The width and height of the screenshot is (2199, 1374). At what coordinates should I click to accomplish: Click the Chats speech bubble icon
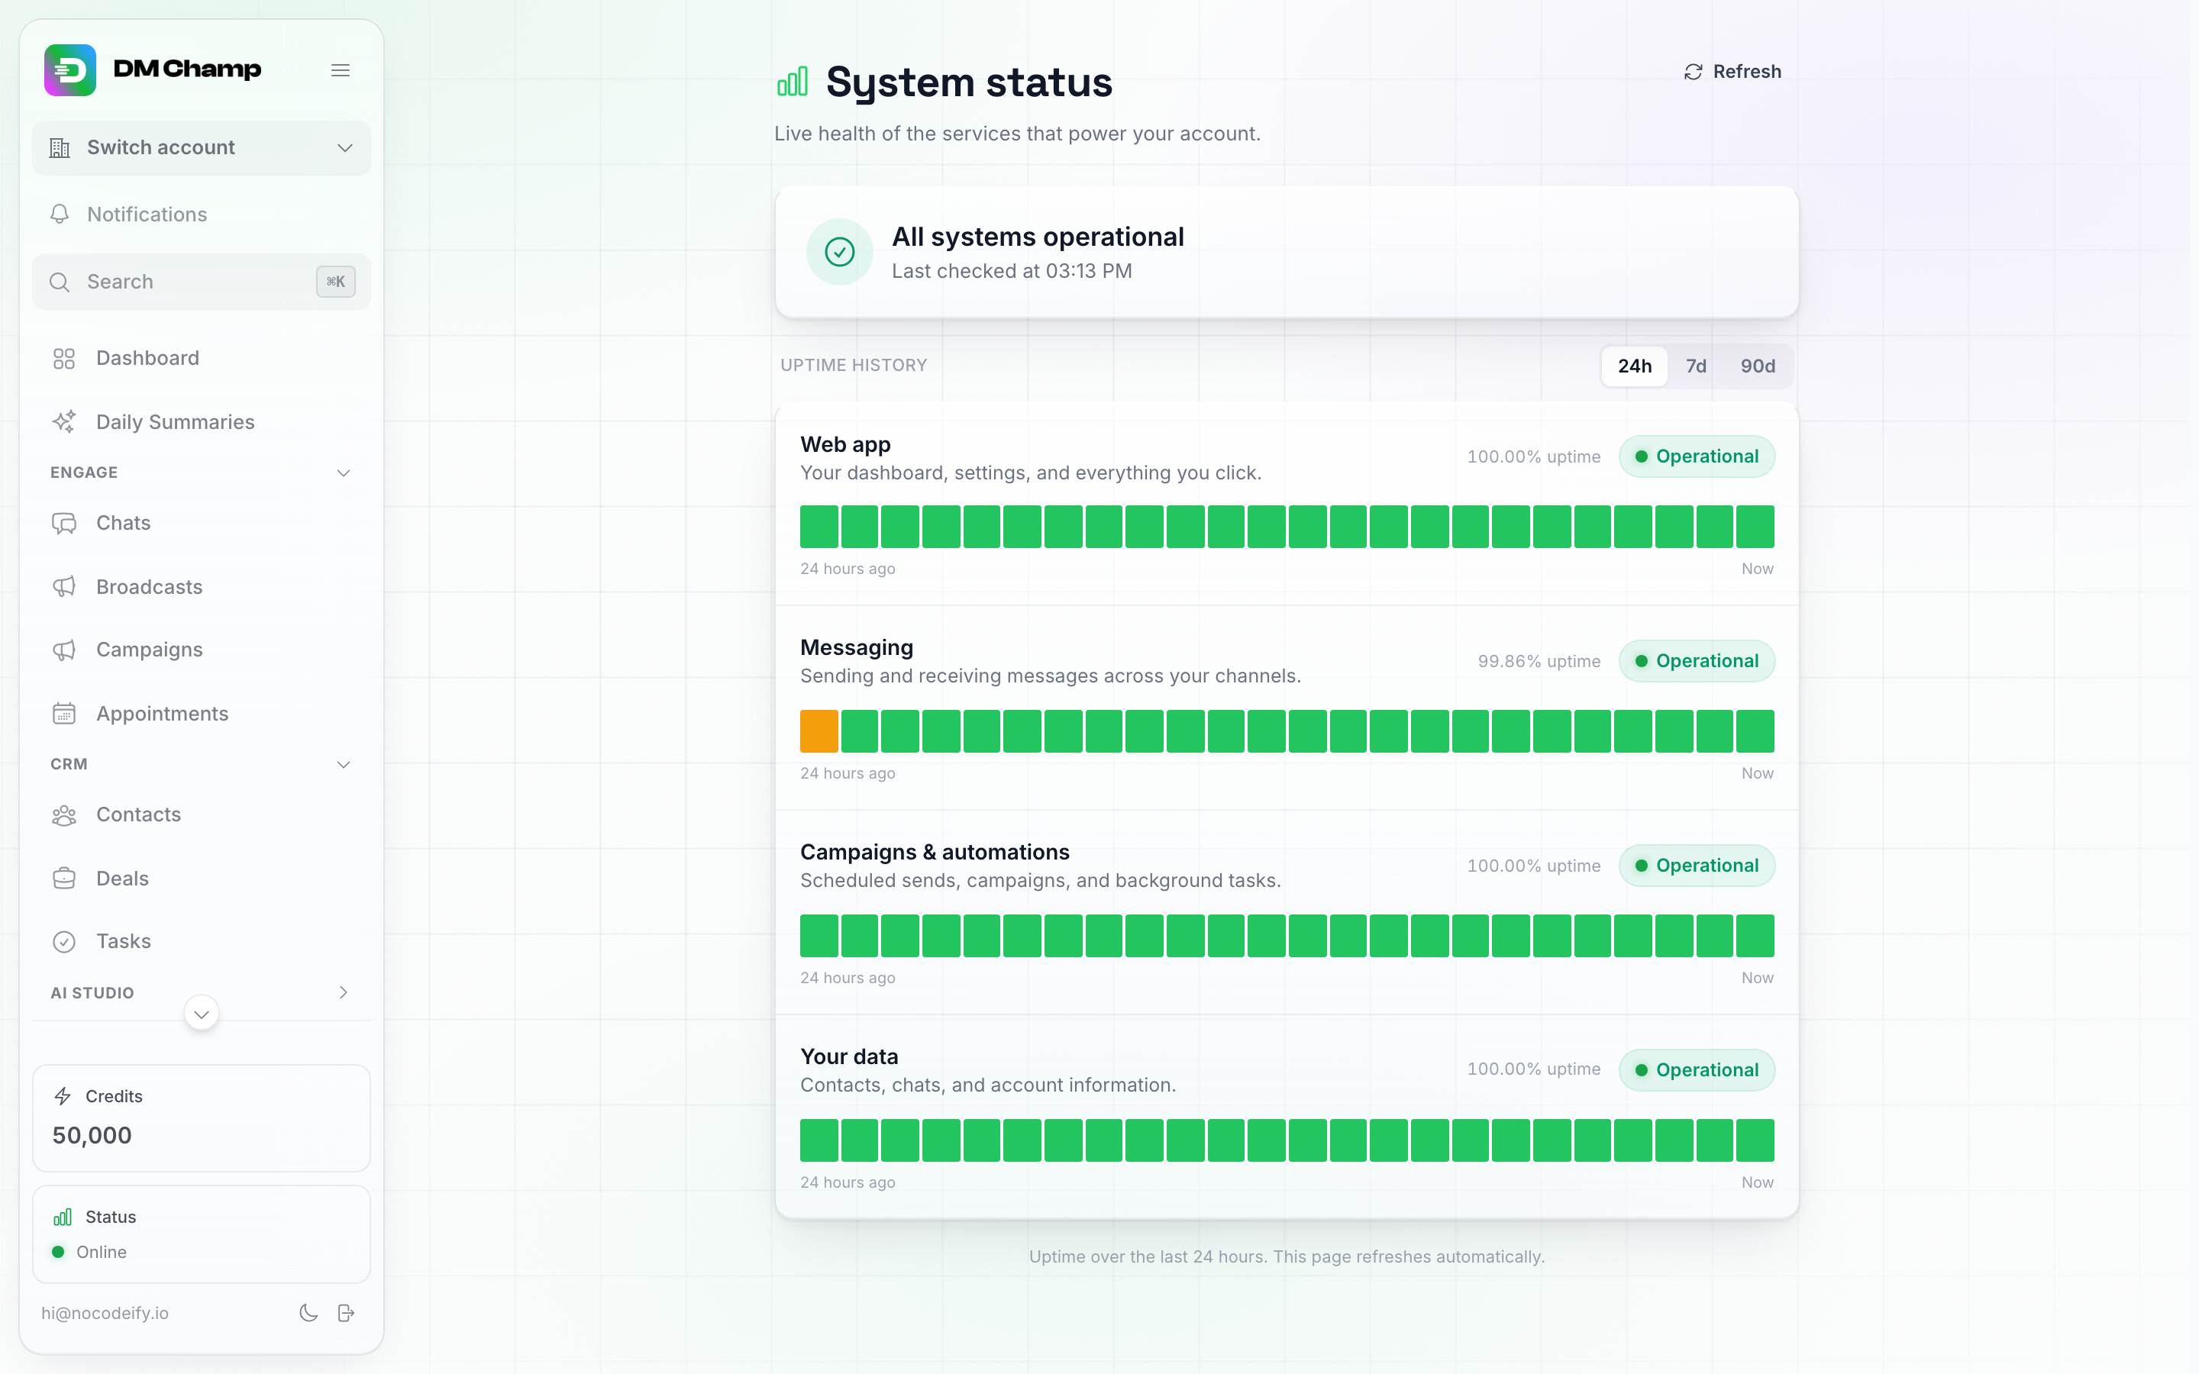pos(63,523)
